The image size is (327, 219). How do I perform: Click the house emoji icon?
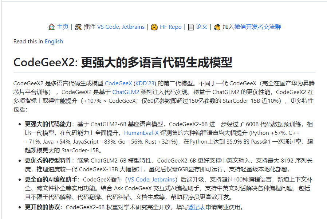point(51,27)
